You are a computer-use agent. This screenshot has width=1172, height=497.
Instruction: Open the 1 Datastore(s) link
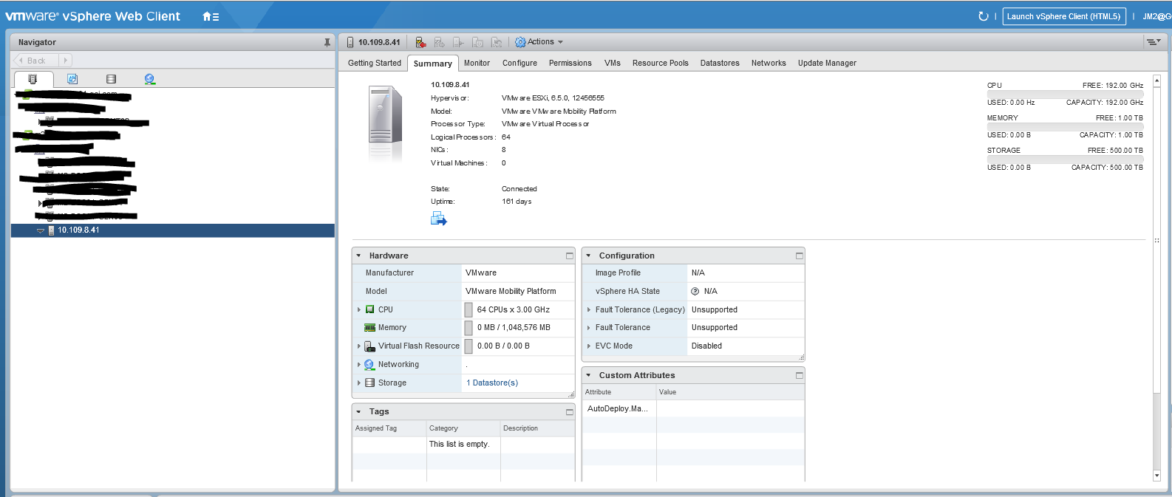492,383
